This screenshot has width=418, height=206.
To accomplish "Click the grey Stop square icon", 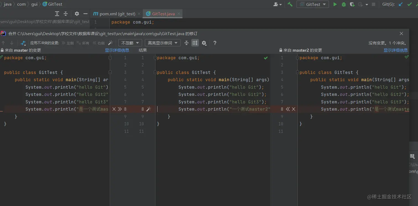I will [x=373, y=4].
